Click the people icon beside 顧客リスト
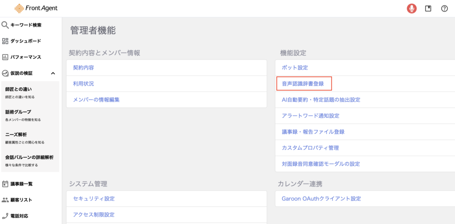 pos(5,200)
